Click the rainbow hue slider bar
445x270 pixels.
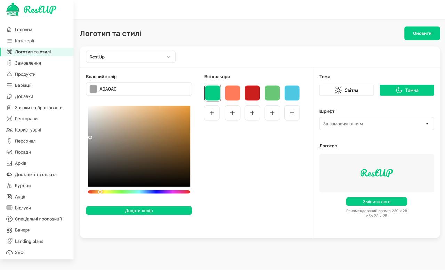139,192
